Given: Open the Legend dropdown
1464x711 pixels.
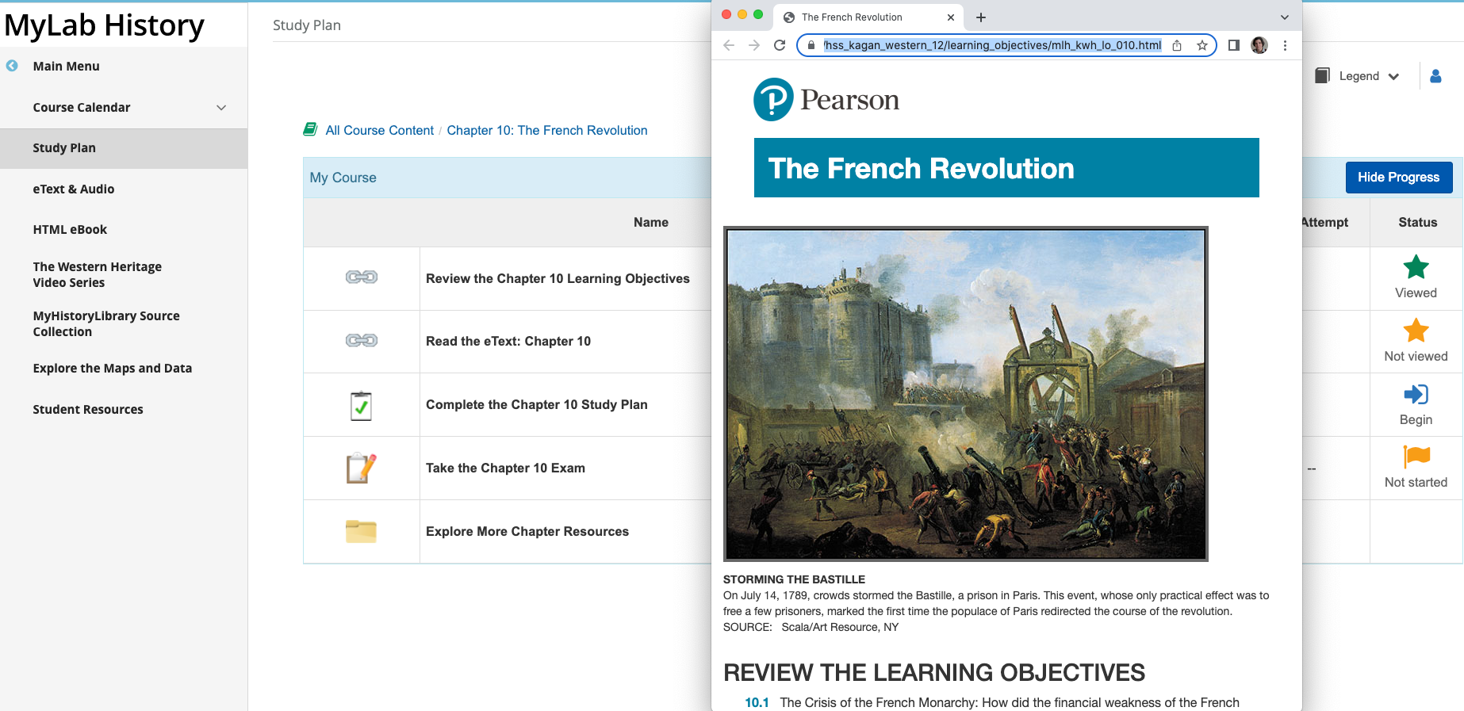Looking at the screenshot, I should [x=1369, y=76].
